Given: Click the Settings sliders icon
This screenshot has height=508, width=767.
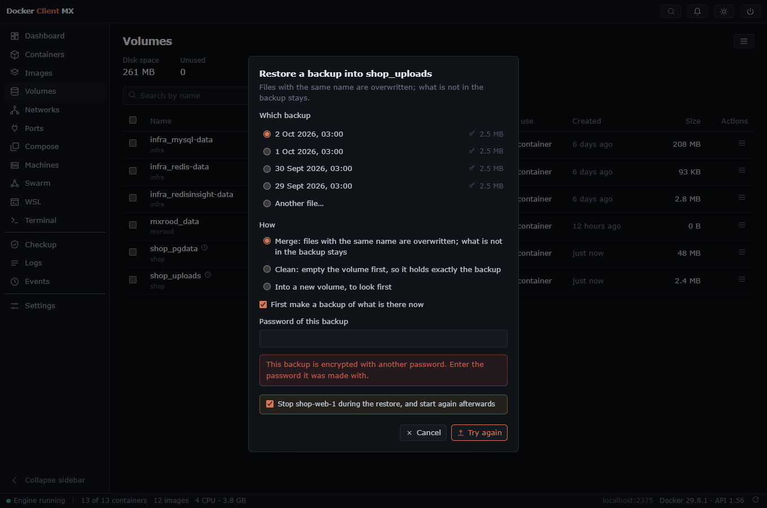Looking at the screenshot, I should (15, 306).
